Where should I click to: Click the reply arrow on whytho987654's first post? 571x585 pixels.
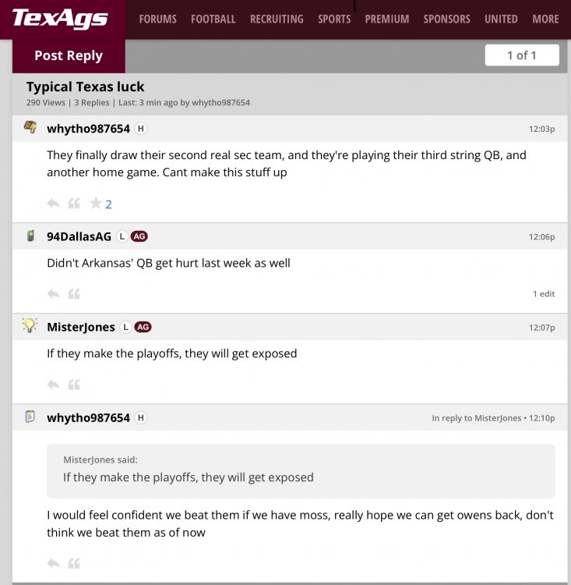pos(53,204)
